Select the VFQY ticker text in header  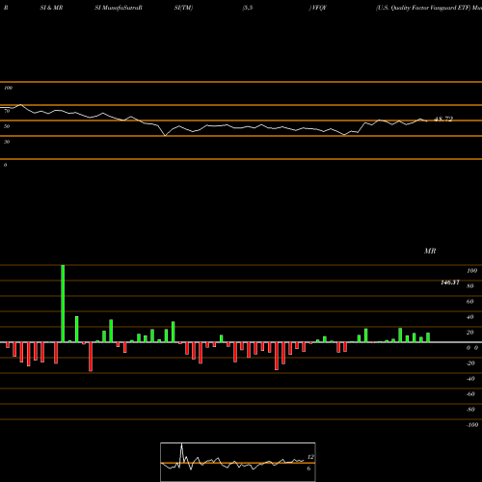click(x=318, y=8)
